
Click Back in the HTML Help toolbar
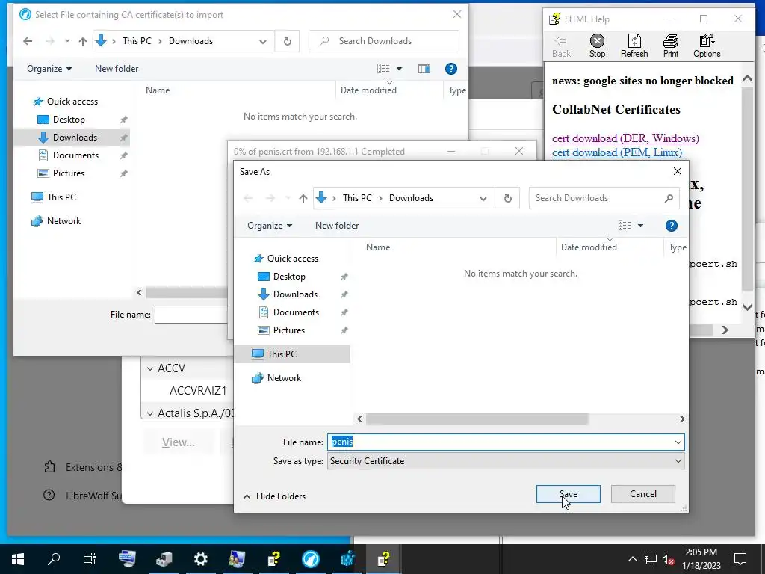click(560, 46)
